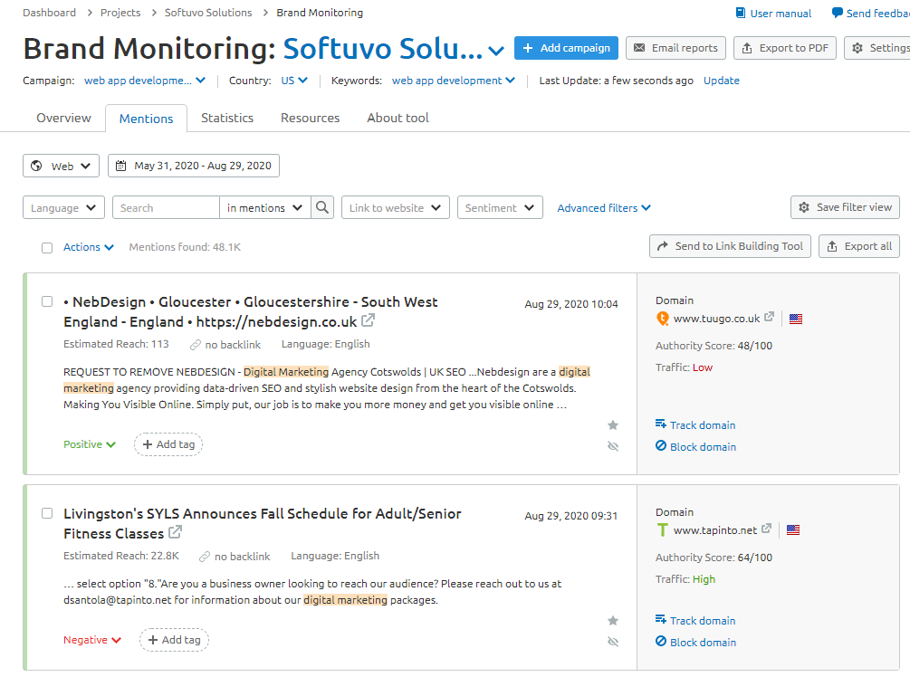Click the tuugo.co.uk orange favicon

pyautogui.click(x=662, y=319)
